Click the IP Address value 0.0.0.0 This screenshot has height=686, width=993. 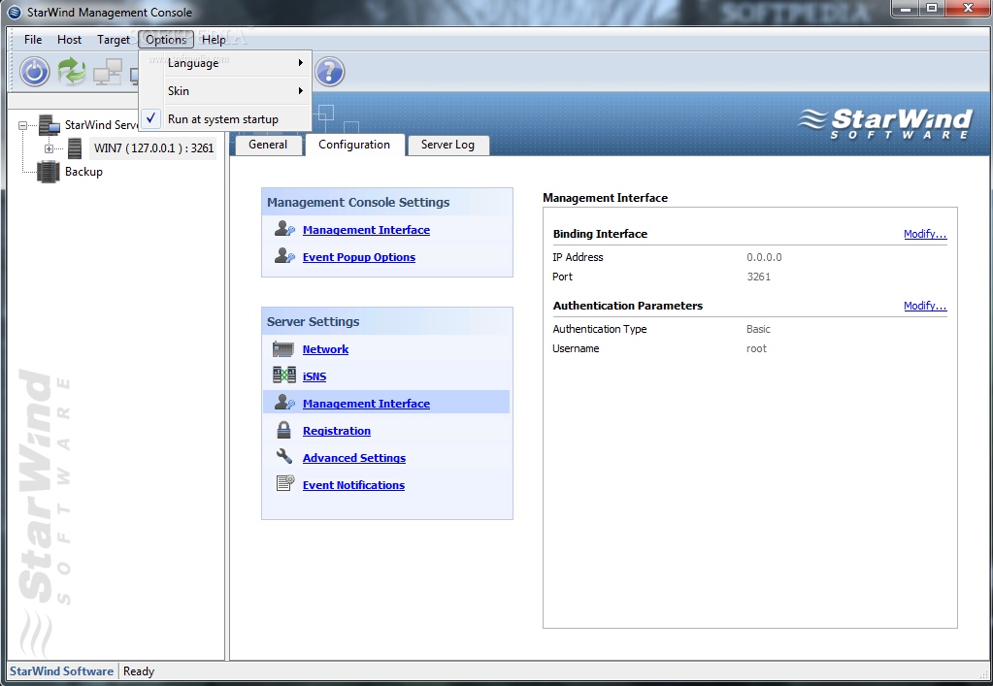click(764, 257)
